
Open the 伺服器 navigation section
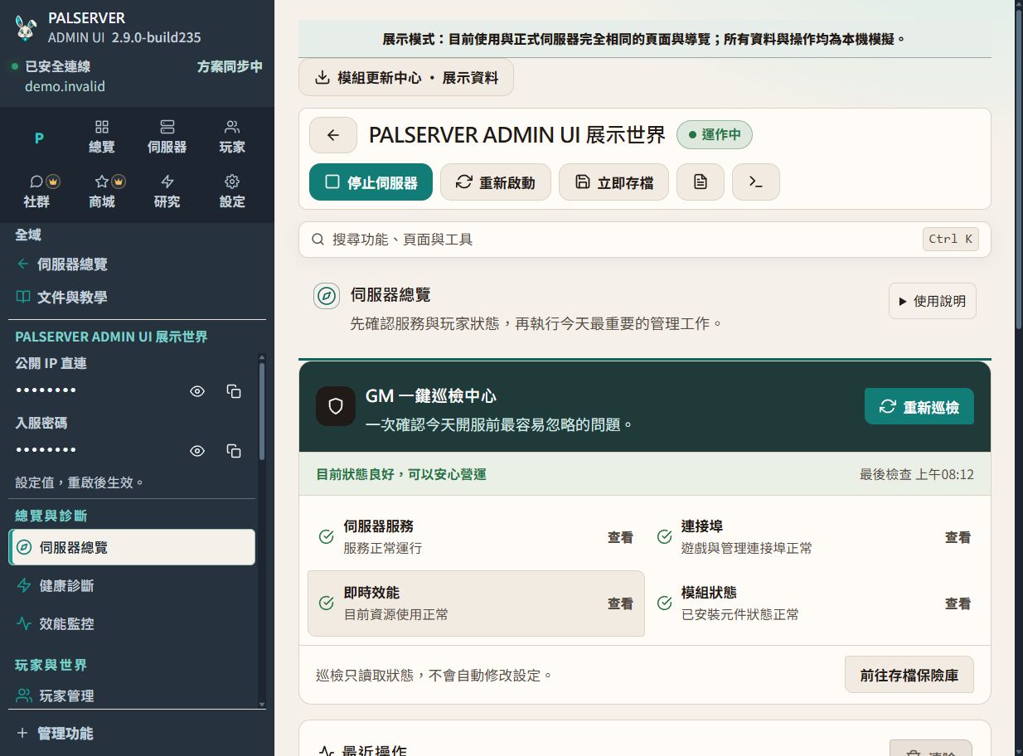point(167,138)
